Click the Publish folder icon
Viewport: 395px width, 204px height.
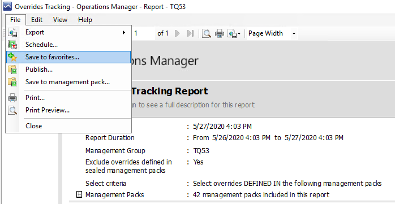coord(12,70)
